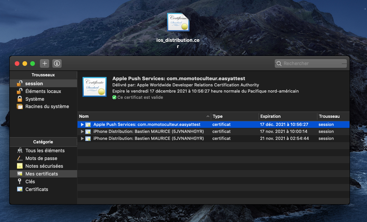
Task: Toggle the sort arrow in Nom column
Action: click(208, 116)
